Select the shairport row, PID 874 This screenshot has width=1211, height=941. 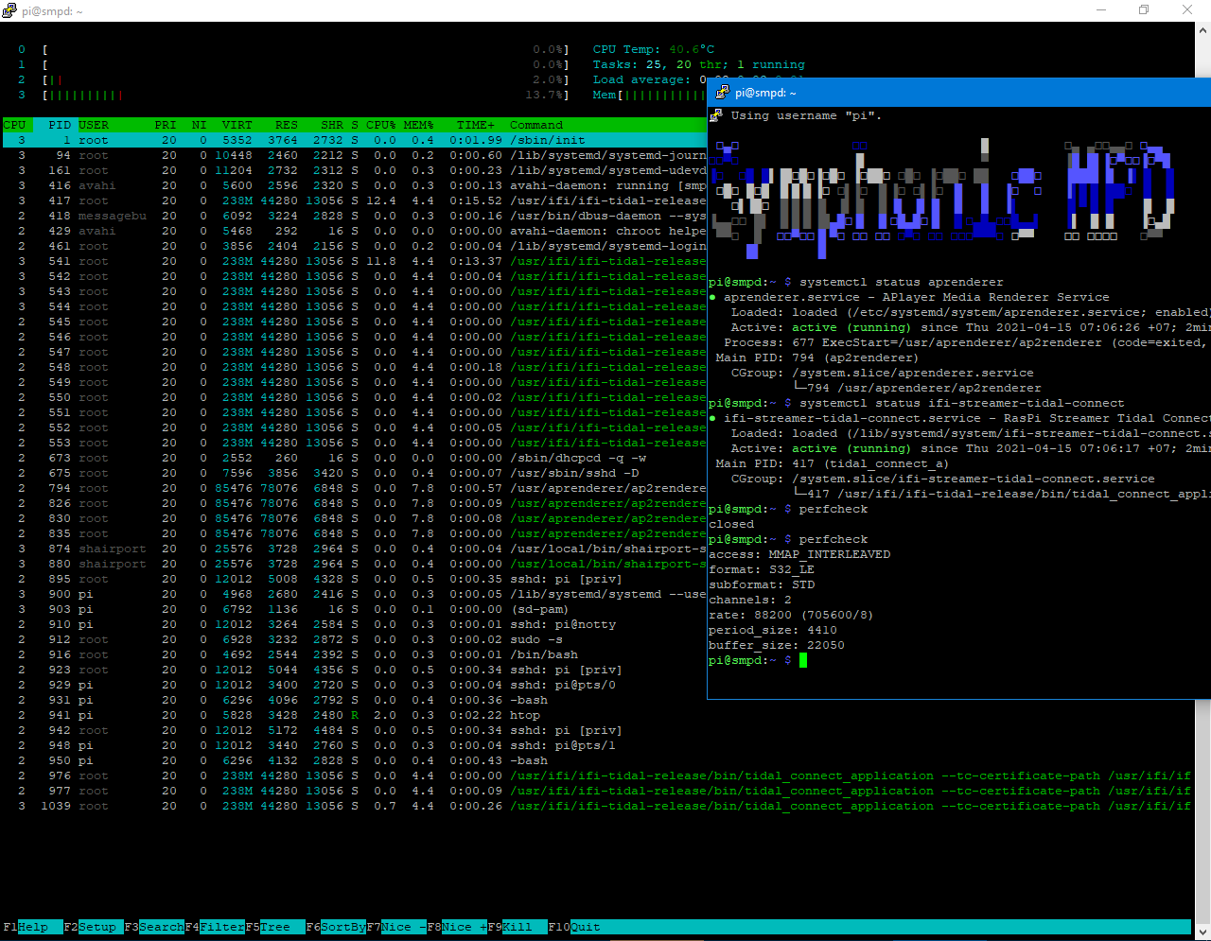coord(355,549)
